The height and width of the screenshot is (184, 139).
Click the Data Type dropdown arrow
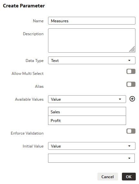(129, 61)
